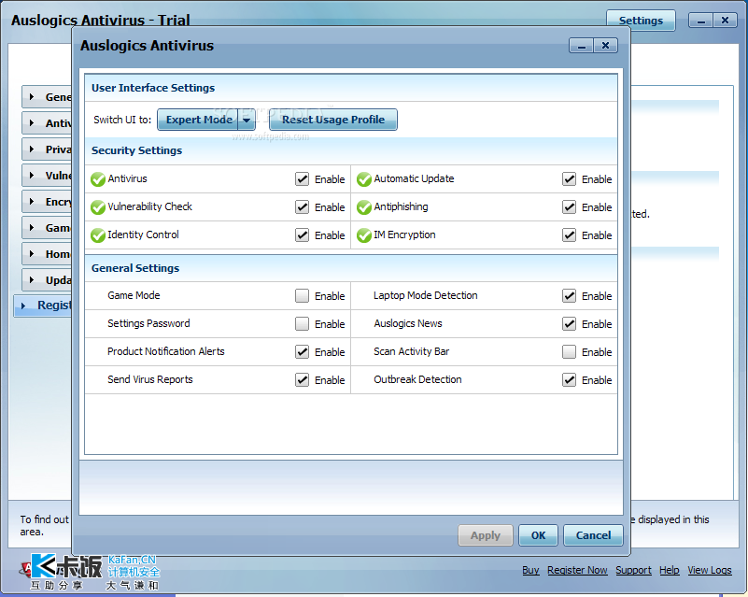748x597 pixels.
Task: Expand the Antivirus sidebar section
Action: [47, 123]
